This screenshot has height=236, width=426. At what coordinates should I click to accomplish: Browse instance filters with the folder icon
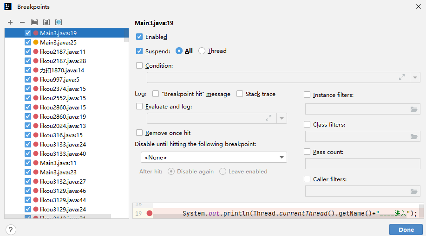(414, 109)
